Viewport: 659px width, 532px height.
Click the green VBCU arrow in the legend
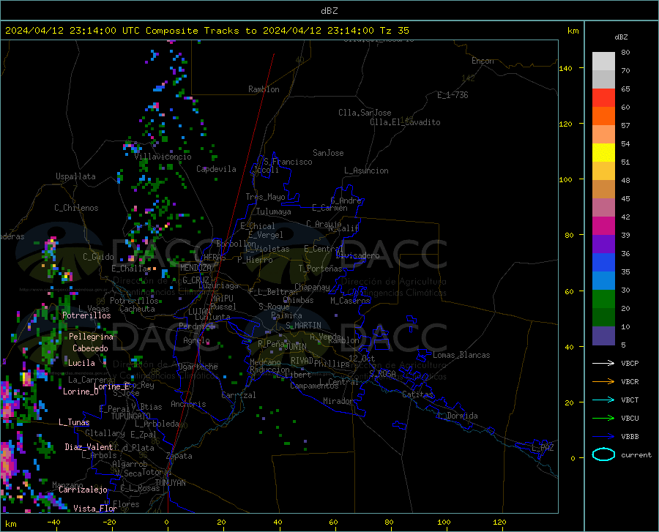tap(603, 419)
